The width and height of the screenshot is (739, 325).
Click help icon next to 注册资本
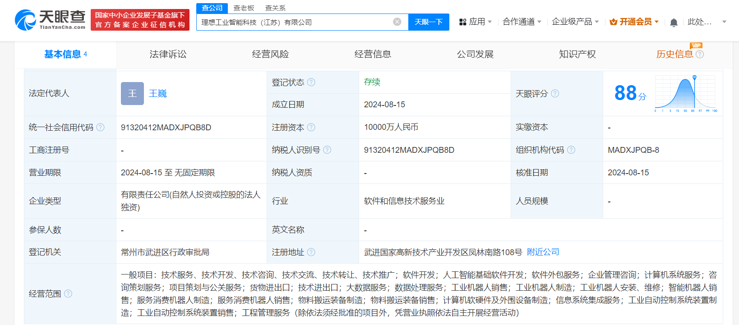click(311, 127)
